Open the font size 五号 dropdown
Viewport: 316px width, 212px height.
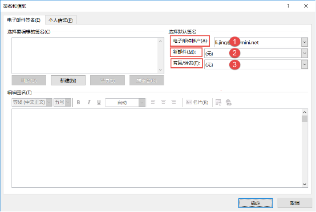click(x=68, y=102)
